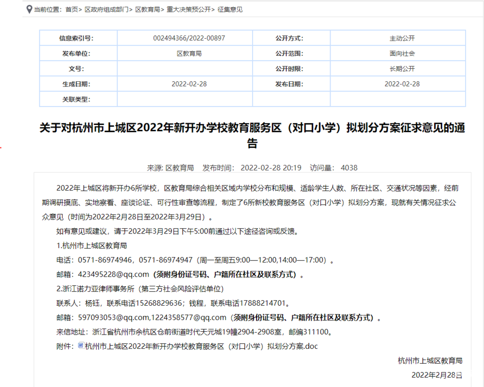
Task: Click the 来源: 区教育局 text
Action: coord(170,168)
